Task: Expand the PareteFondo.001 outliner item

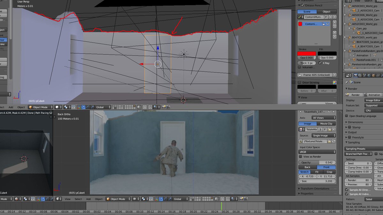Action: tap(350, 60)
